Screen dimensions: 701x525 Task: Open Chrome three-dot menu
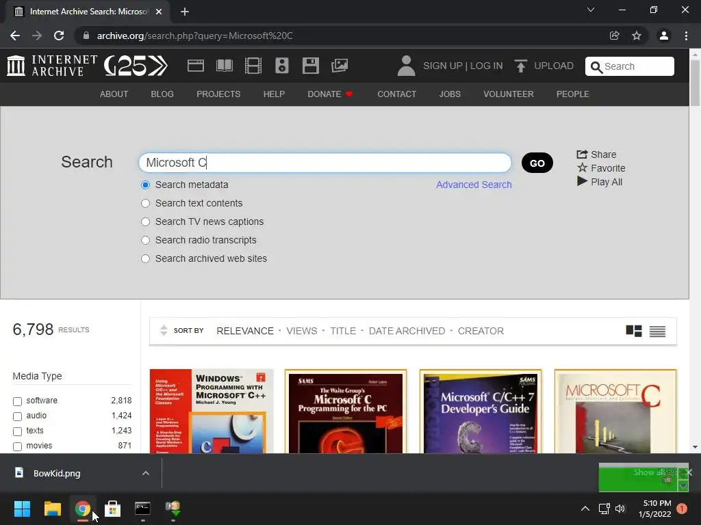point(686,36)
